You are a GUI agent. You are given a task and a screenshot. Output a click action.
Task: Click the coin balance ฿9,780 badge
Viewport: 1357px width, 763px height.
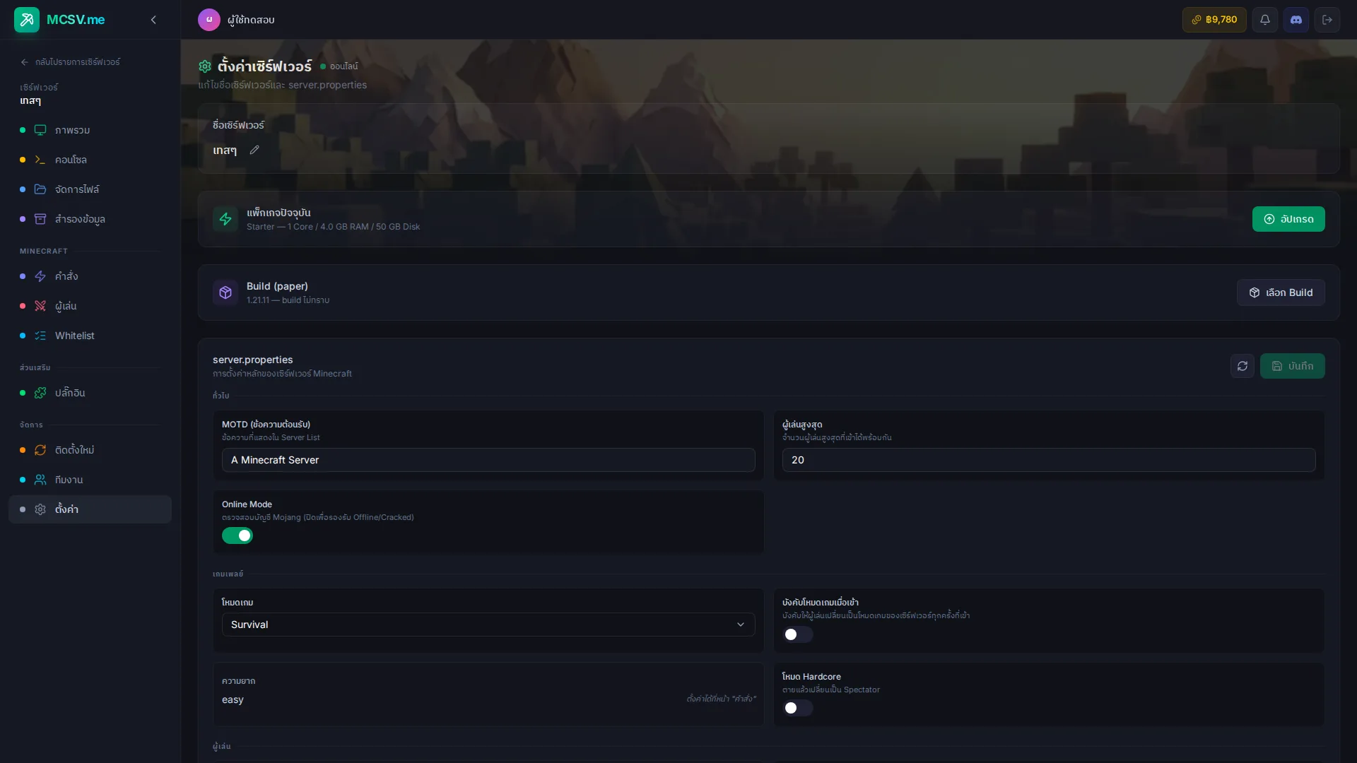(1214, 20)
